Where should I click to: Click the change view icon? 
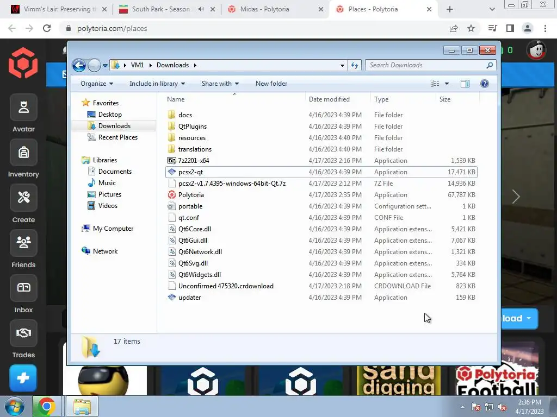point(435,84)
